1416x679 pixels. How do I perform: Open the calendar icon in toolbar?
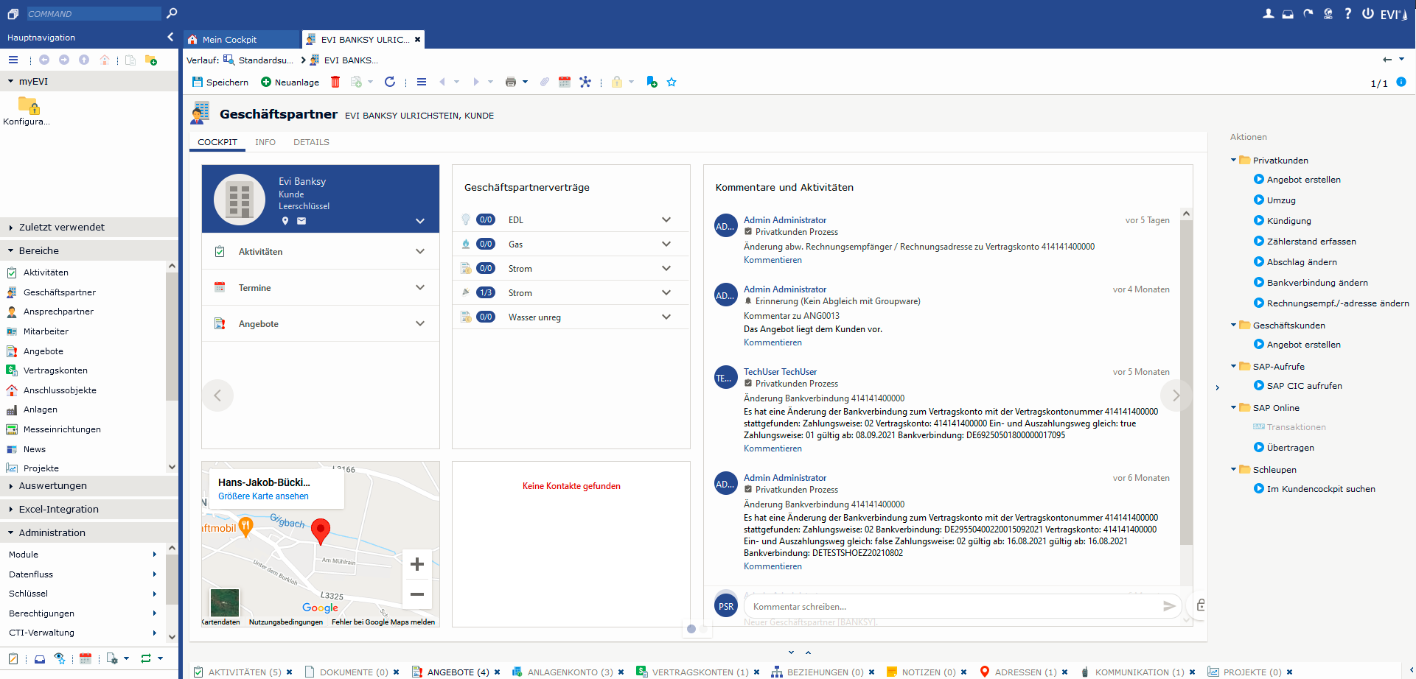pos(565,82)
